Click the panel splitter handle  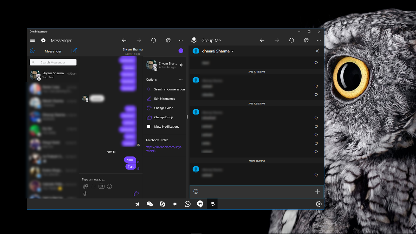[187, 117]
